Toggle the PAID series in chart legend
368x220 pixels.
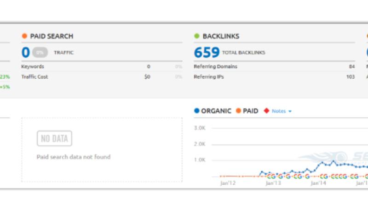(x=247, y=111)
